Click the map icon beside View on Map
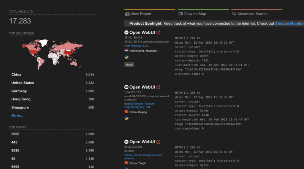The image size is (304, 169). click(x=181, y=14)
